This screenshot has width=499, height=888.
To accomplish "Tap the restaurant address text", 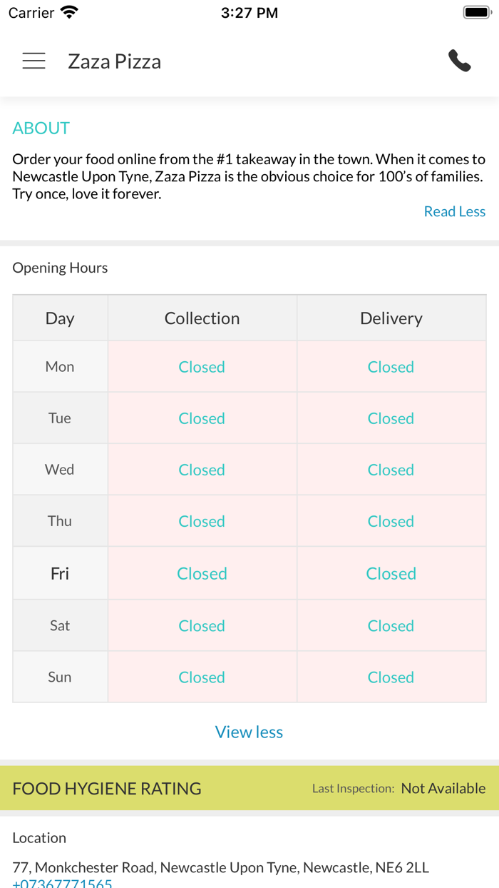I will [x=220, y=867].
